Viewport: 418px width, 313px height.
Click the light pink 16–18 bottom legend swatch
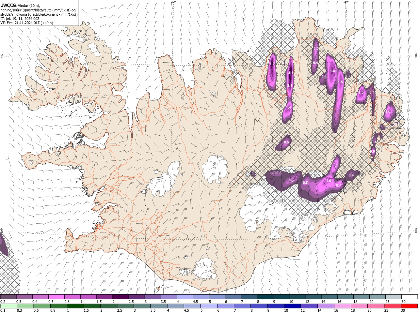point(343,306)
